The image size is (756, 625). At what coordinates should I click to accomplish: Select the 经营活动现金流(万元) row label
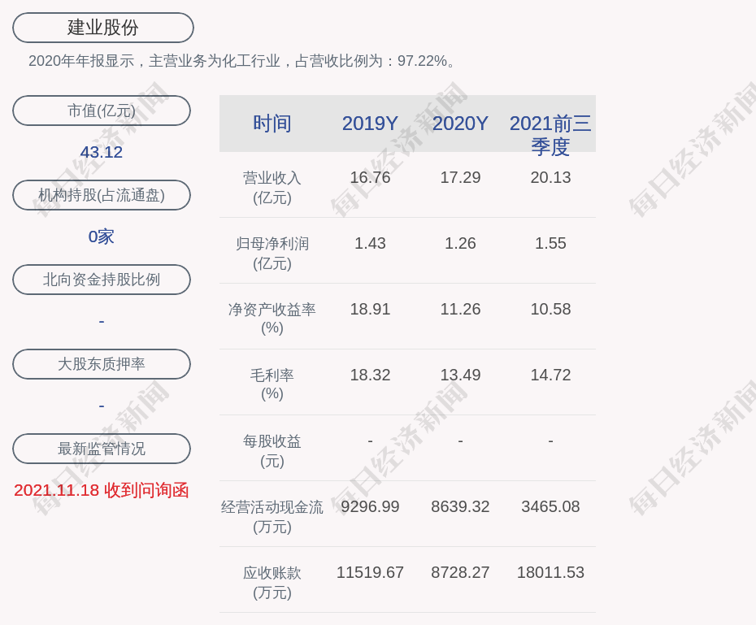(x=272, y=517)
